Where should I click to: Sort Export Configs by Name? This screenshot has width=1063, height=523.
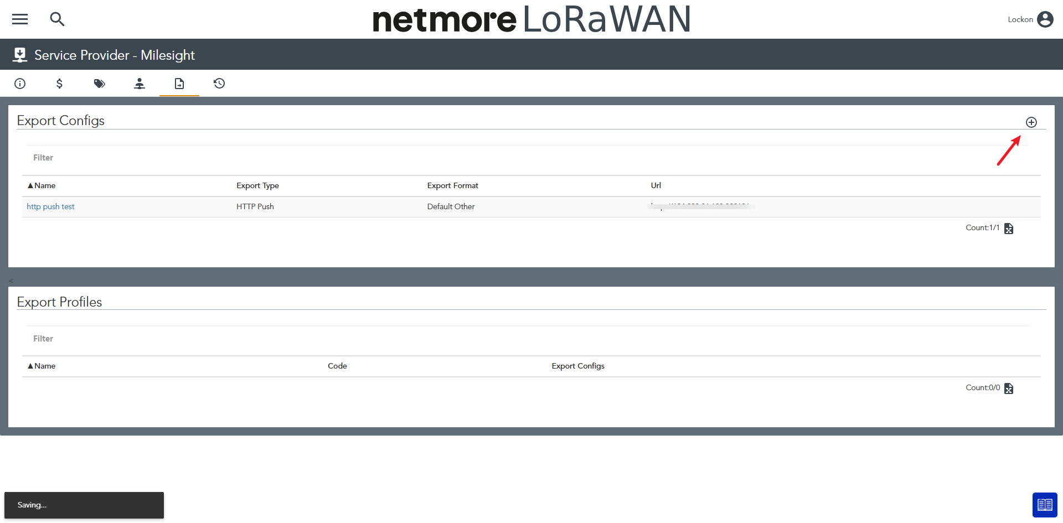[42, 185]
